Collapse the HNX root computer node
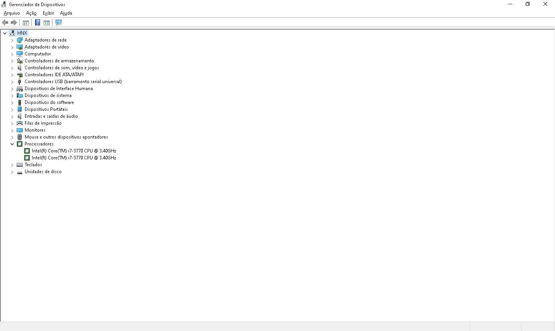The height and width of the screenshot is (331, 555). tap(5, 33)
